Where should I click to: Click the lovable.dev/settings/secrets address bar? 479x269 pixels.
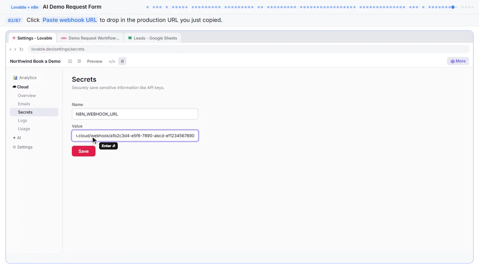[248, 49]
